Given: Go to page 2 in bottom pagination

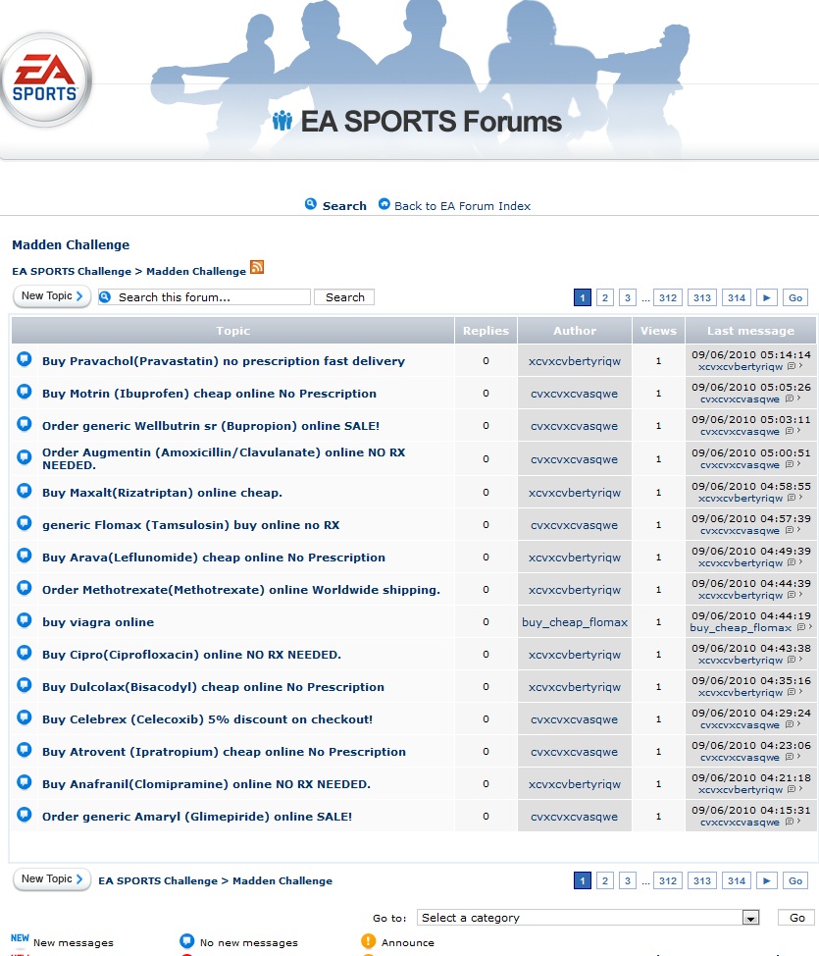Looking at the screenshot, I should (605, 880).
